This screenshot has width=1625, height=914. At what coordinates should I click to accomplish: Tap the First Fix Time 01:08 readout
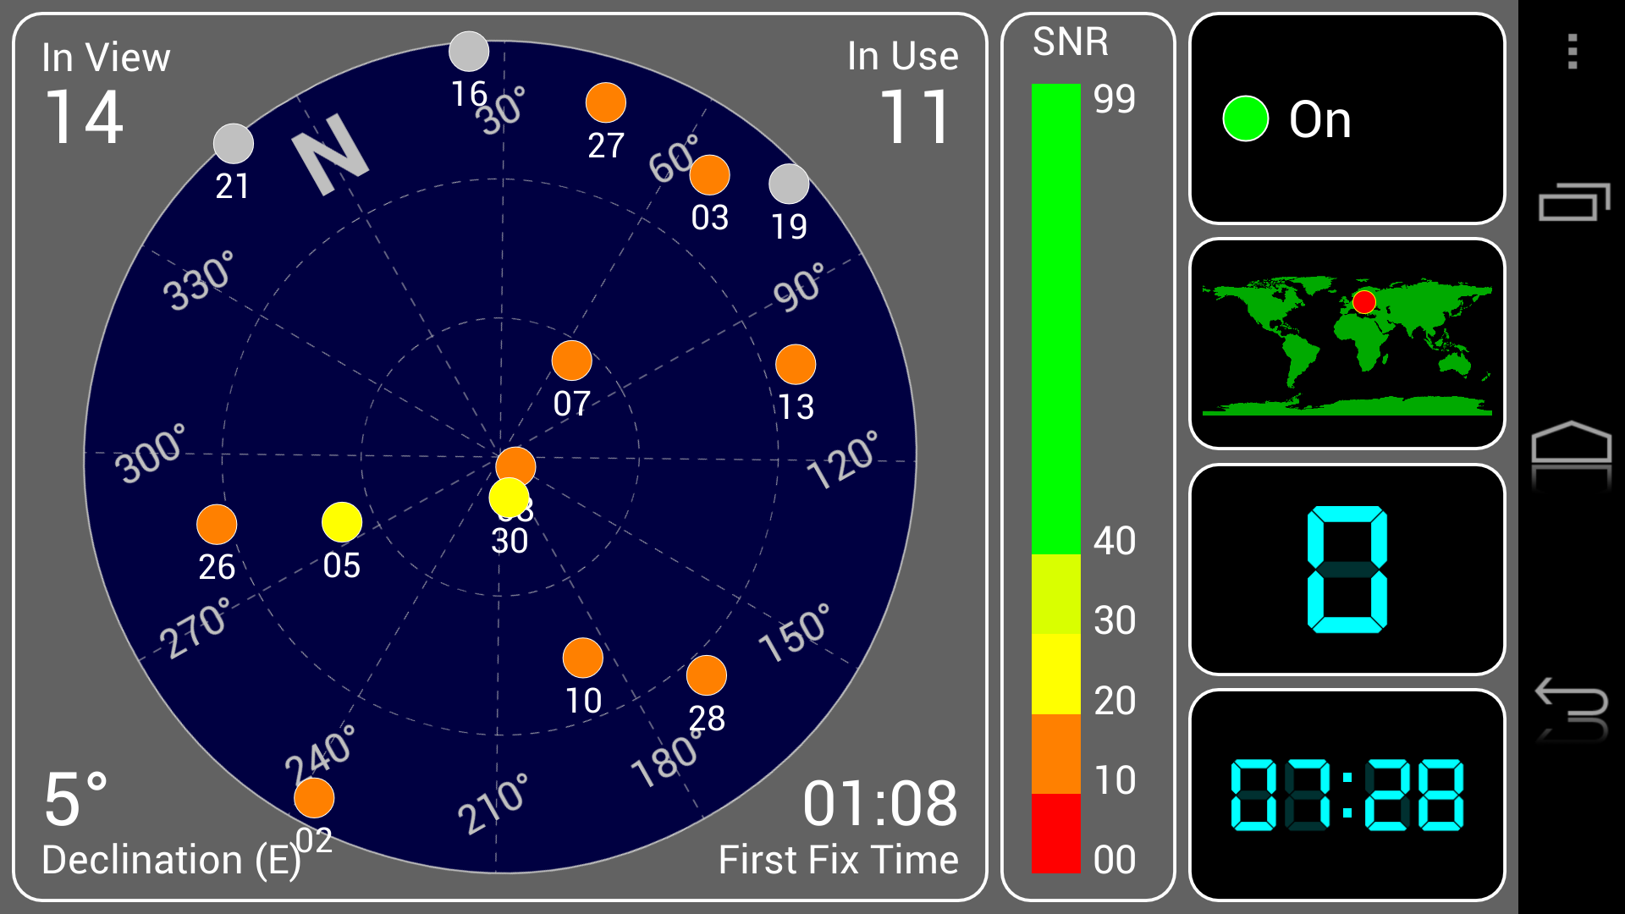point(838,827)
